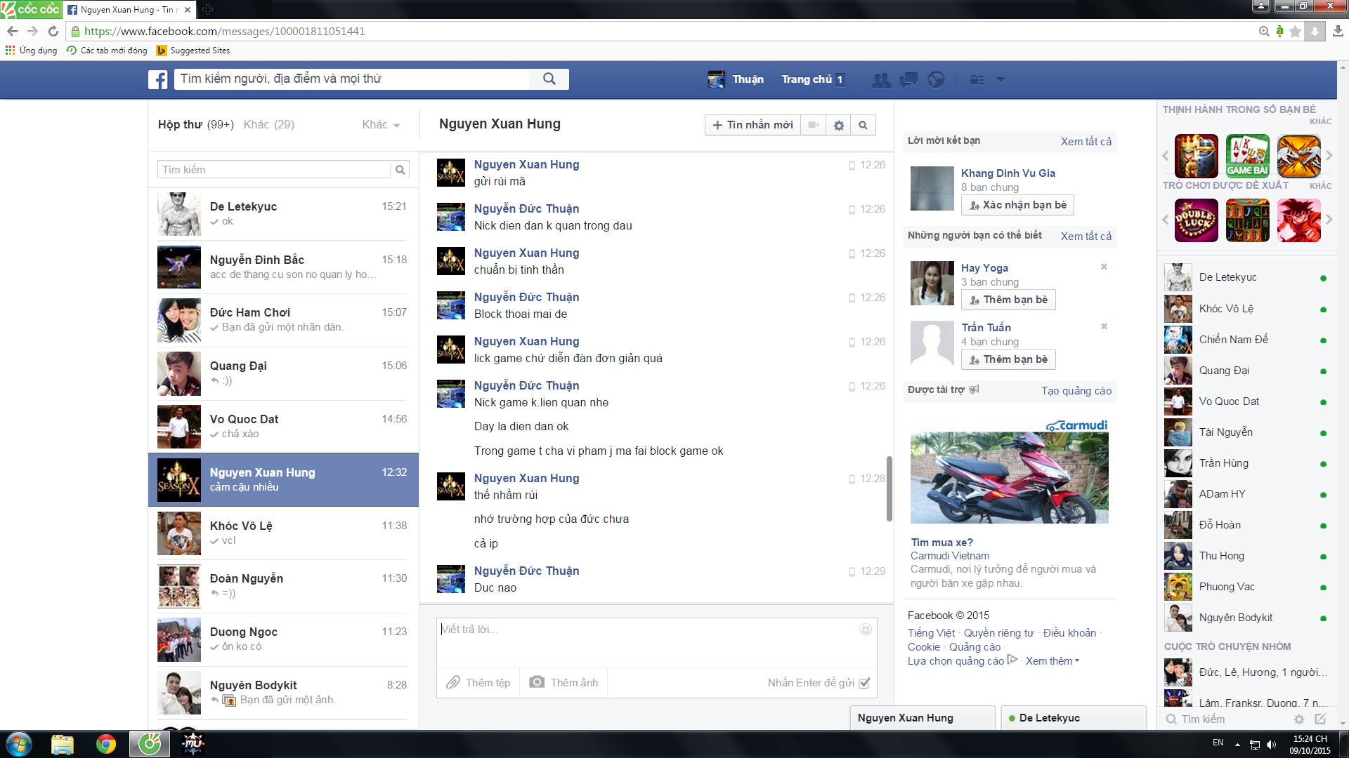Open Thuận profile from top bar
The image size is (1349, 758).
[736, 79]
